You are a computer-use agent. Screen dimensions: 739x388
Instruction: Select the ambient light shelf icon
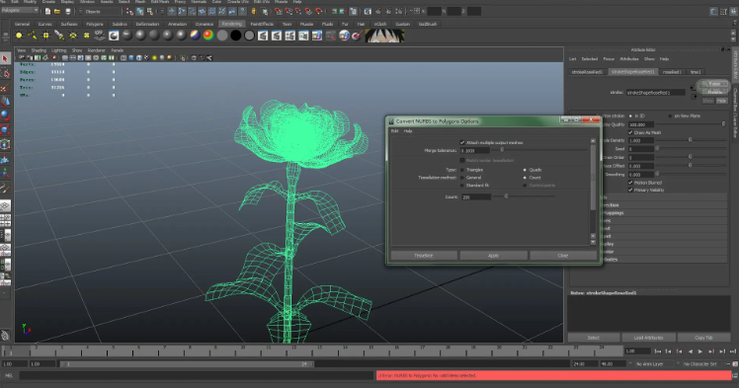(19, 36)
